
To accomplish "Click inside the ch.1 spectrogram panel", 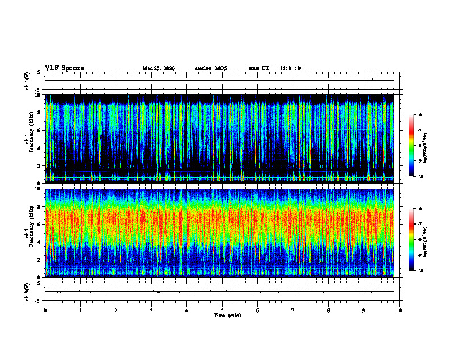I will pyautogui.click(x=219, y=139).
